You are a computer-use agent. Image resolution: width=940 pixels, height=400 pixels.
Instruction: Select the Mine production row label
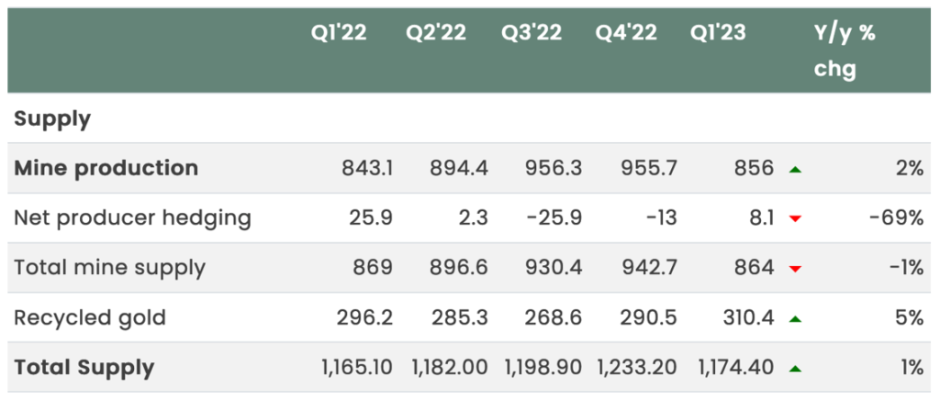coord(106,168)
